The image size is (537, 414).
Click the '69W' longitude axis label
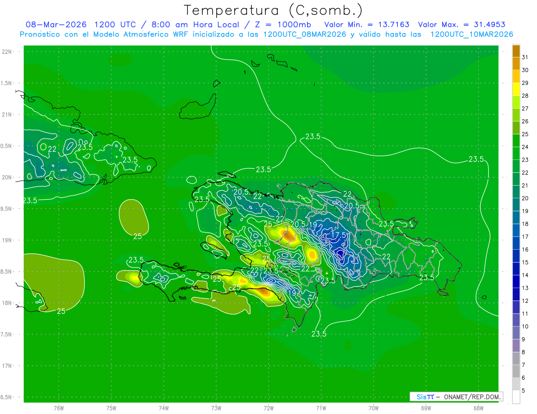click(426, 408)
